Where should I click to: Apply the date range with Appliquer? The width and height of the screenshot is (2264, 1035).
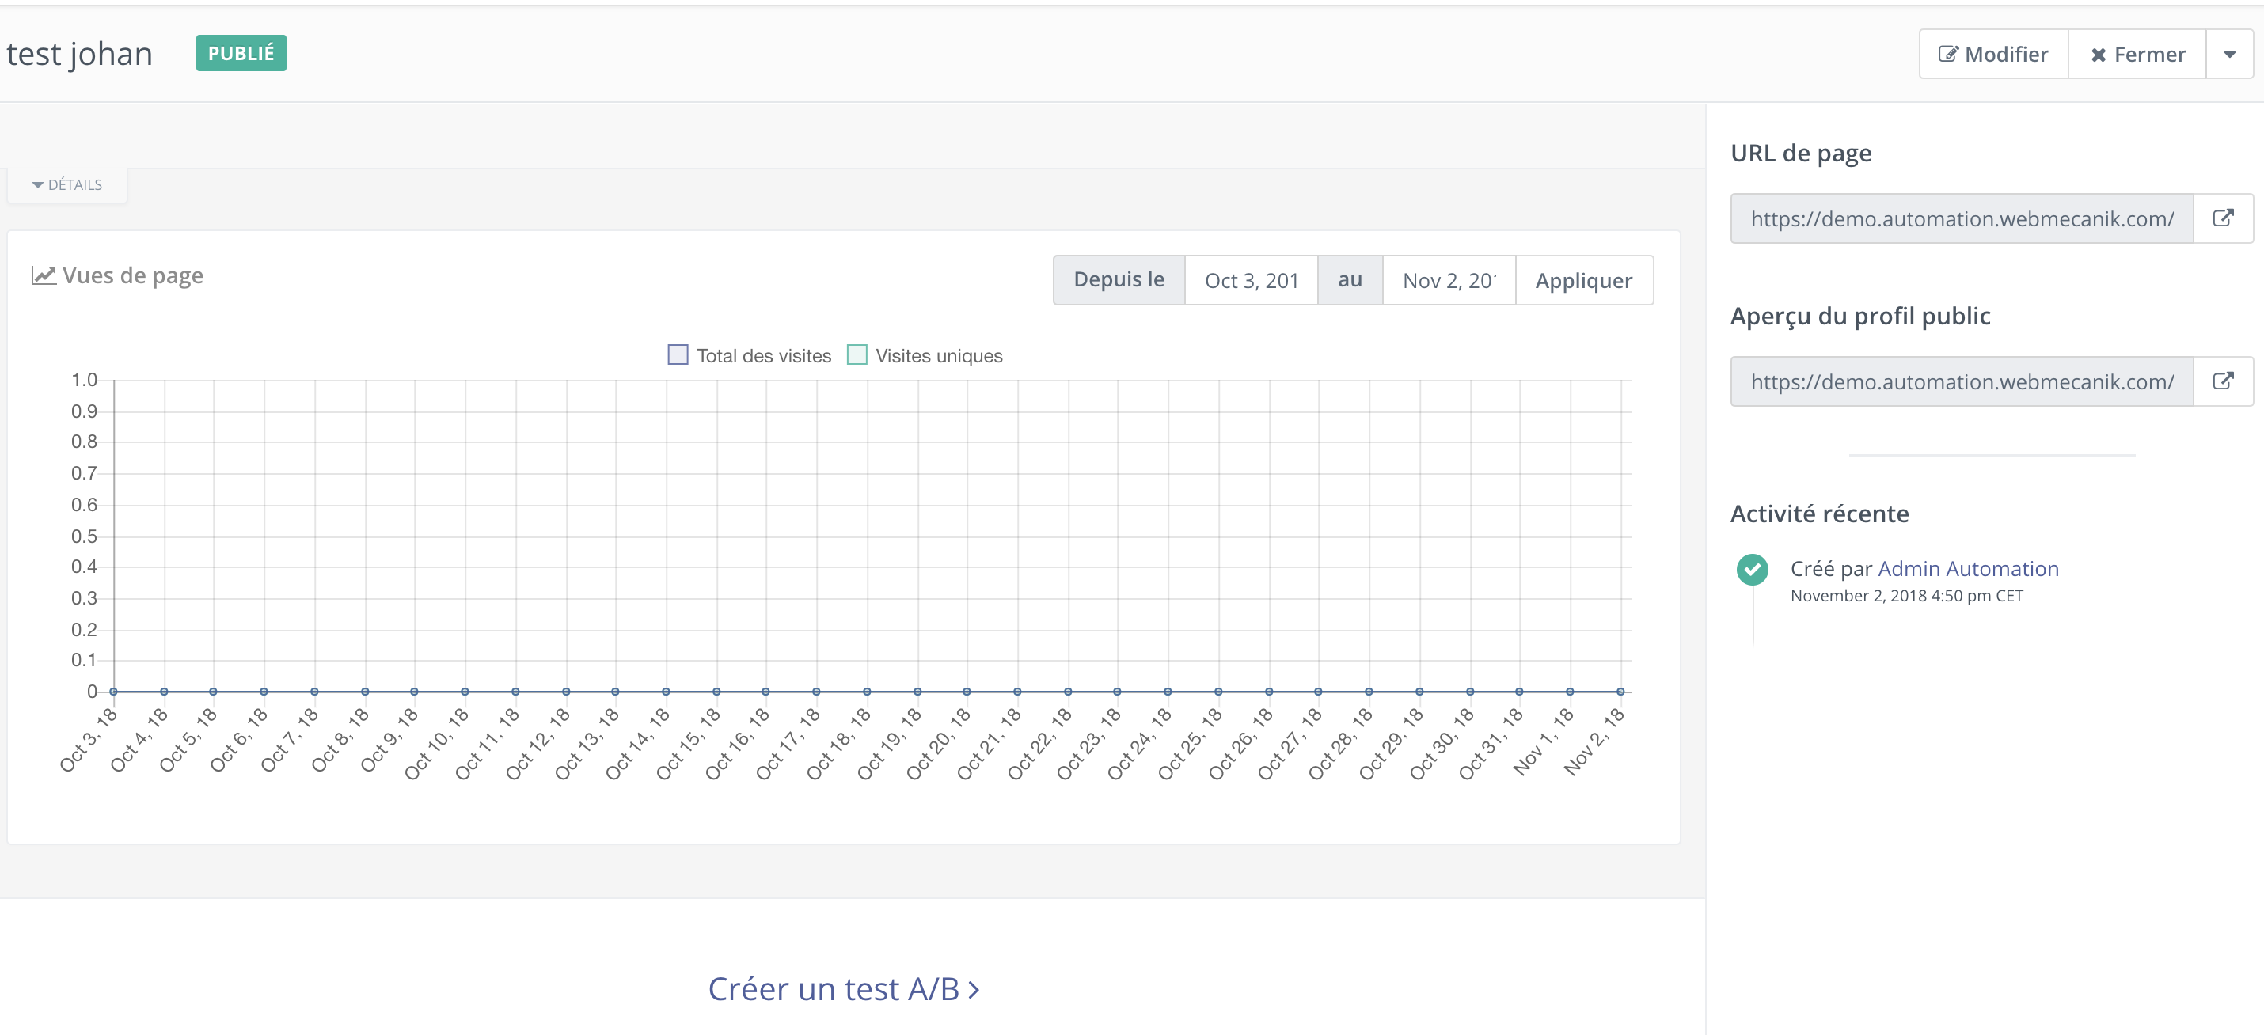tap(1583, 279)
